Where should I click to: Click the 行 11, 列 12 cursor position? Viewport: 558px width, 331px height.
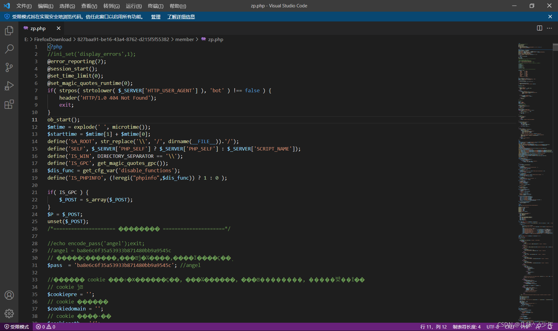coord(433,327)
